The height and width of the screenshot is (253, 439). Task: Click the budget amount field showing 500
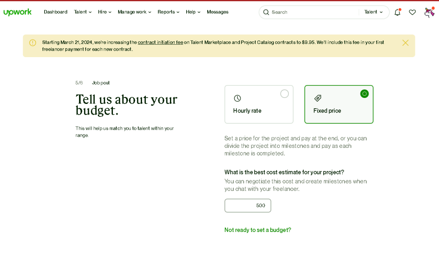(248, 206)
